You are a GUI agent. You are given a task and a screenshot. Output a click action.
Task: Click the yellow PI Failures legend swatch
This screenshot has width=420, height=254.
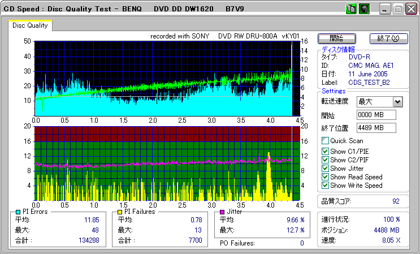coord(119,212)
